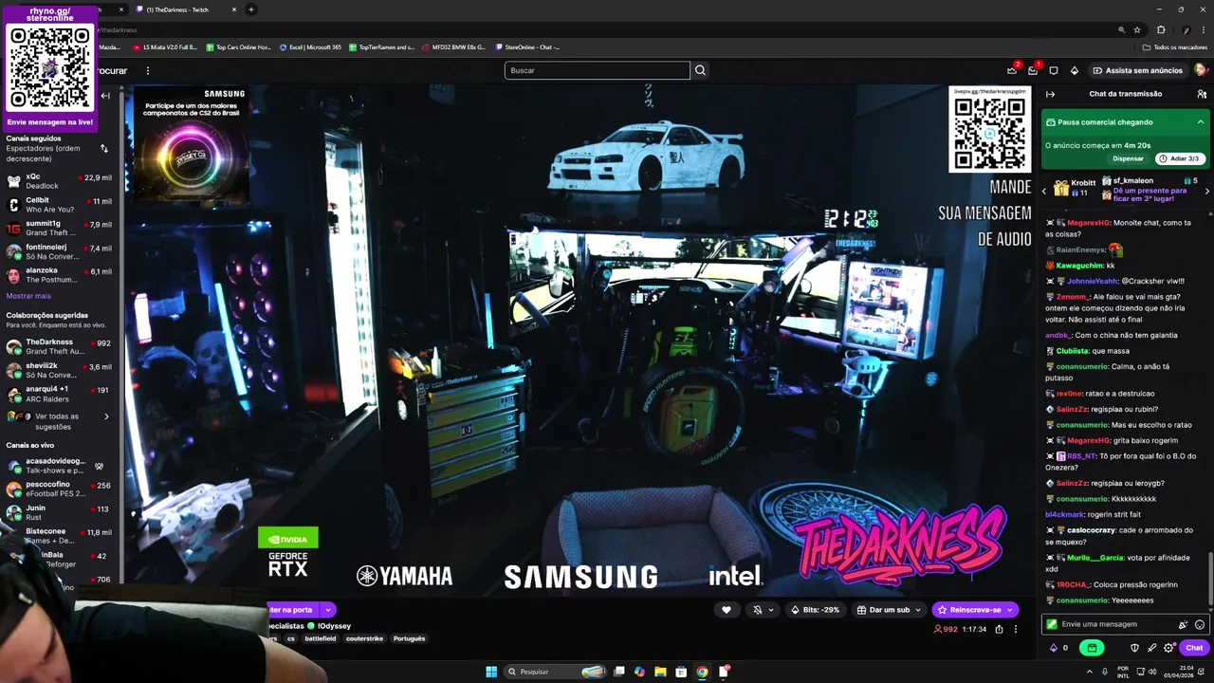This screenshot has height=683, width=1214.
Task: Collapse the left sidebar with arrow icon
Action: pyautogui.click(x=105, y=95)
